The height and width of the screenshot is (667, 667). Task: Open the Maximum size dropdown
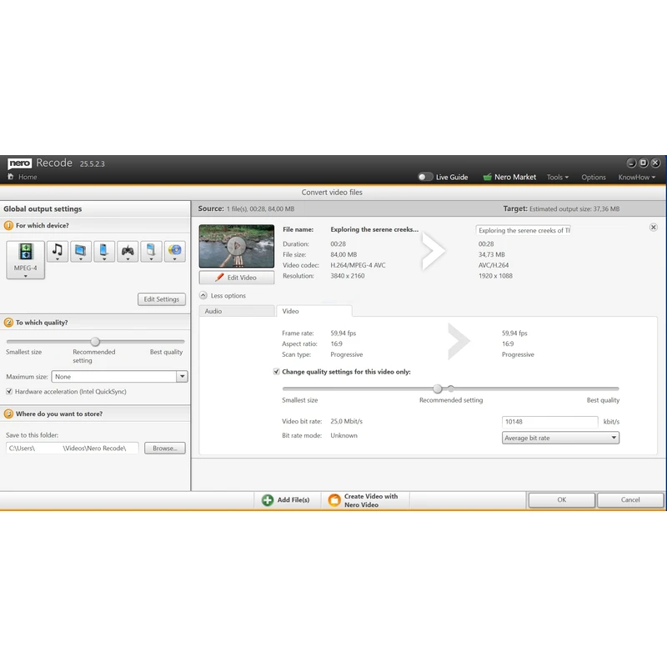pyautogui.click(x=182, y=377)
